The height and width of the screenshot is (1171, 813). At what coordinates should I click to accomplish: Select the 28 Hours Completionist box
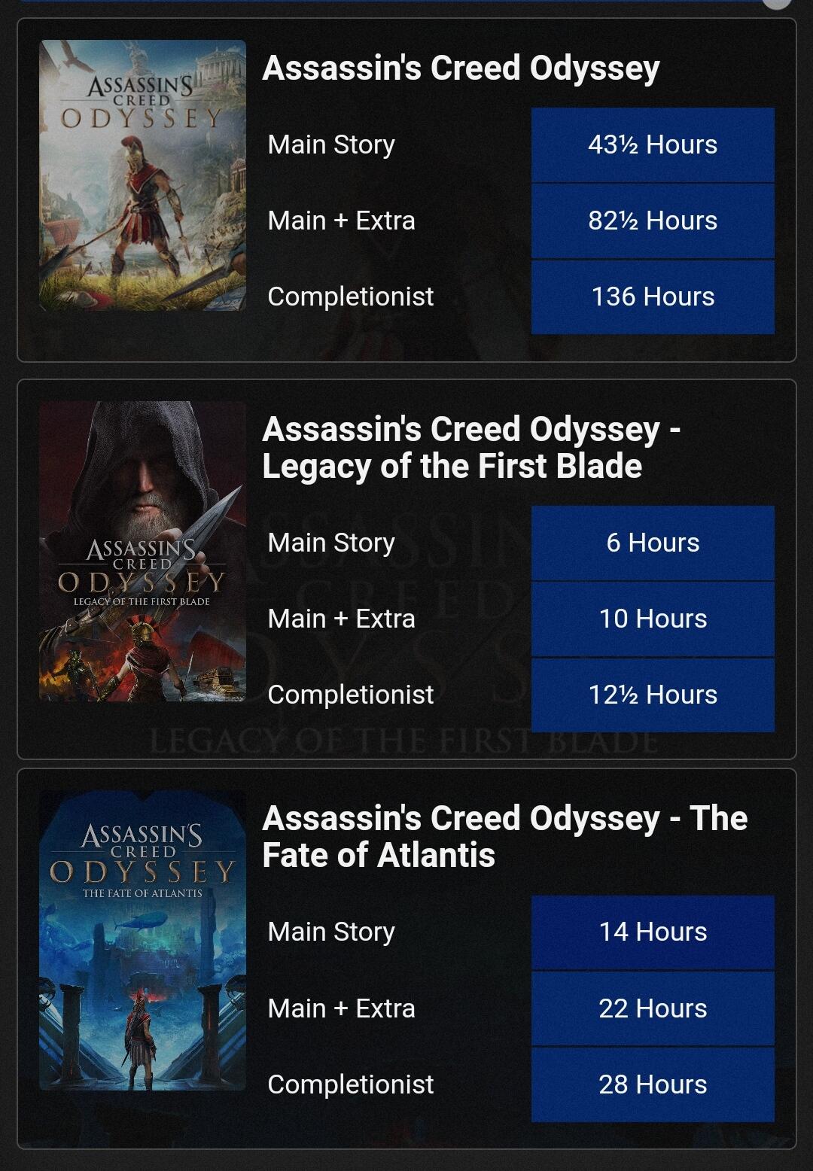click(x=653, y=1084)
